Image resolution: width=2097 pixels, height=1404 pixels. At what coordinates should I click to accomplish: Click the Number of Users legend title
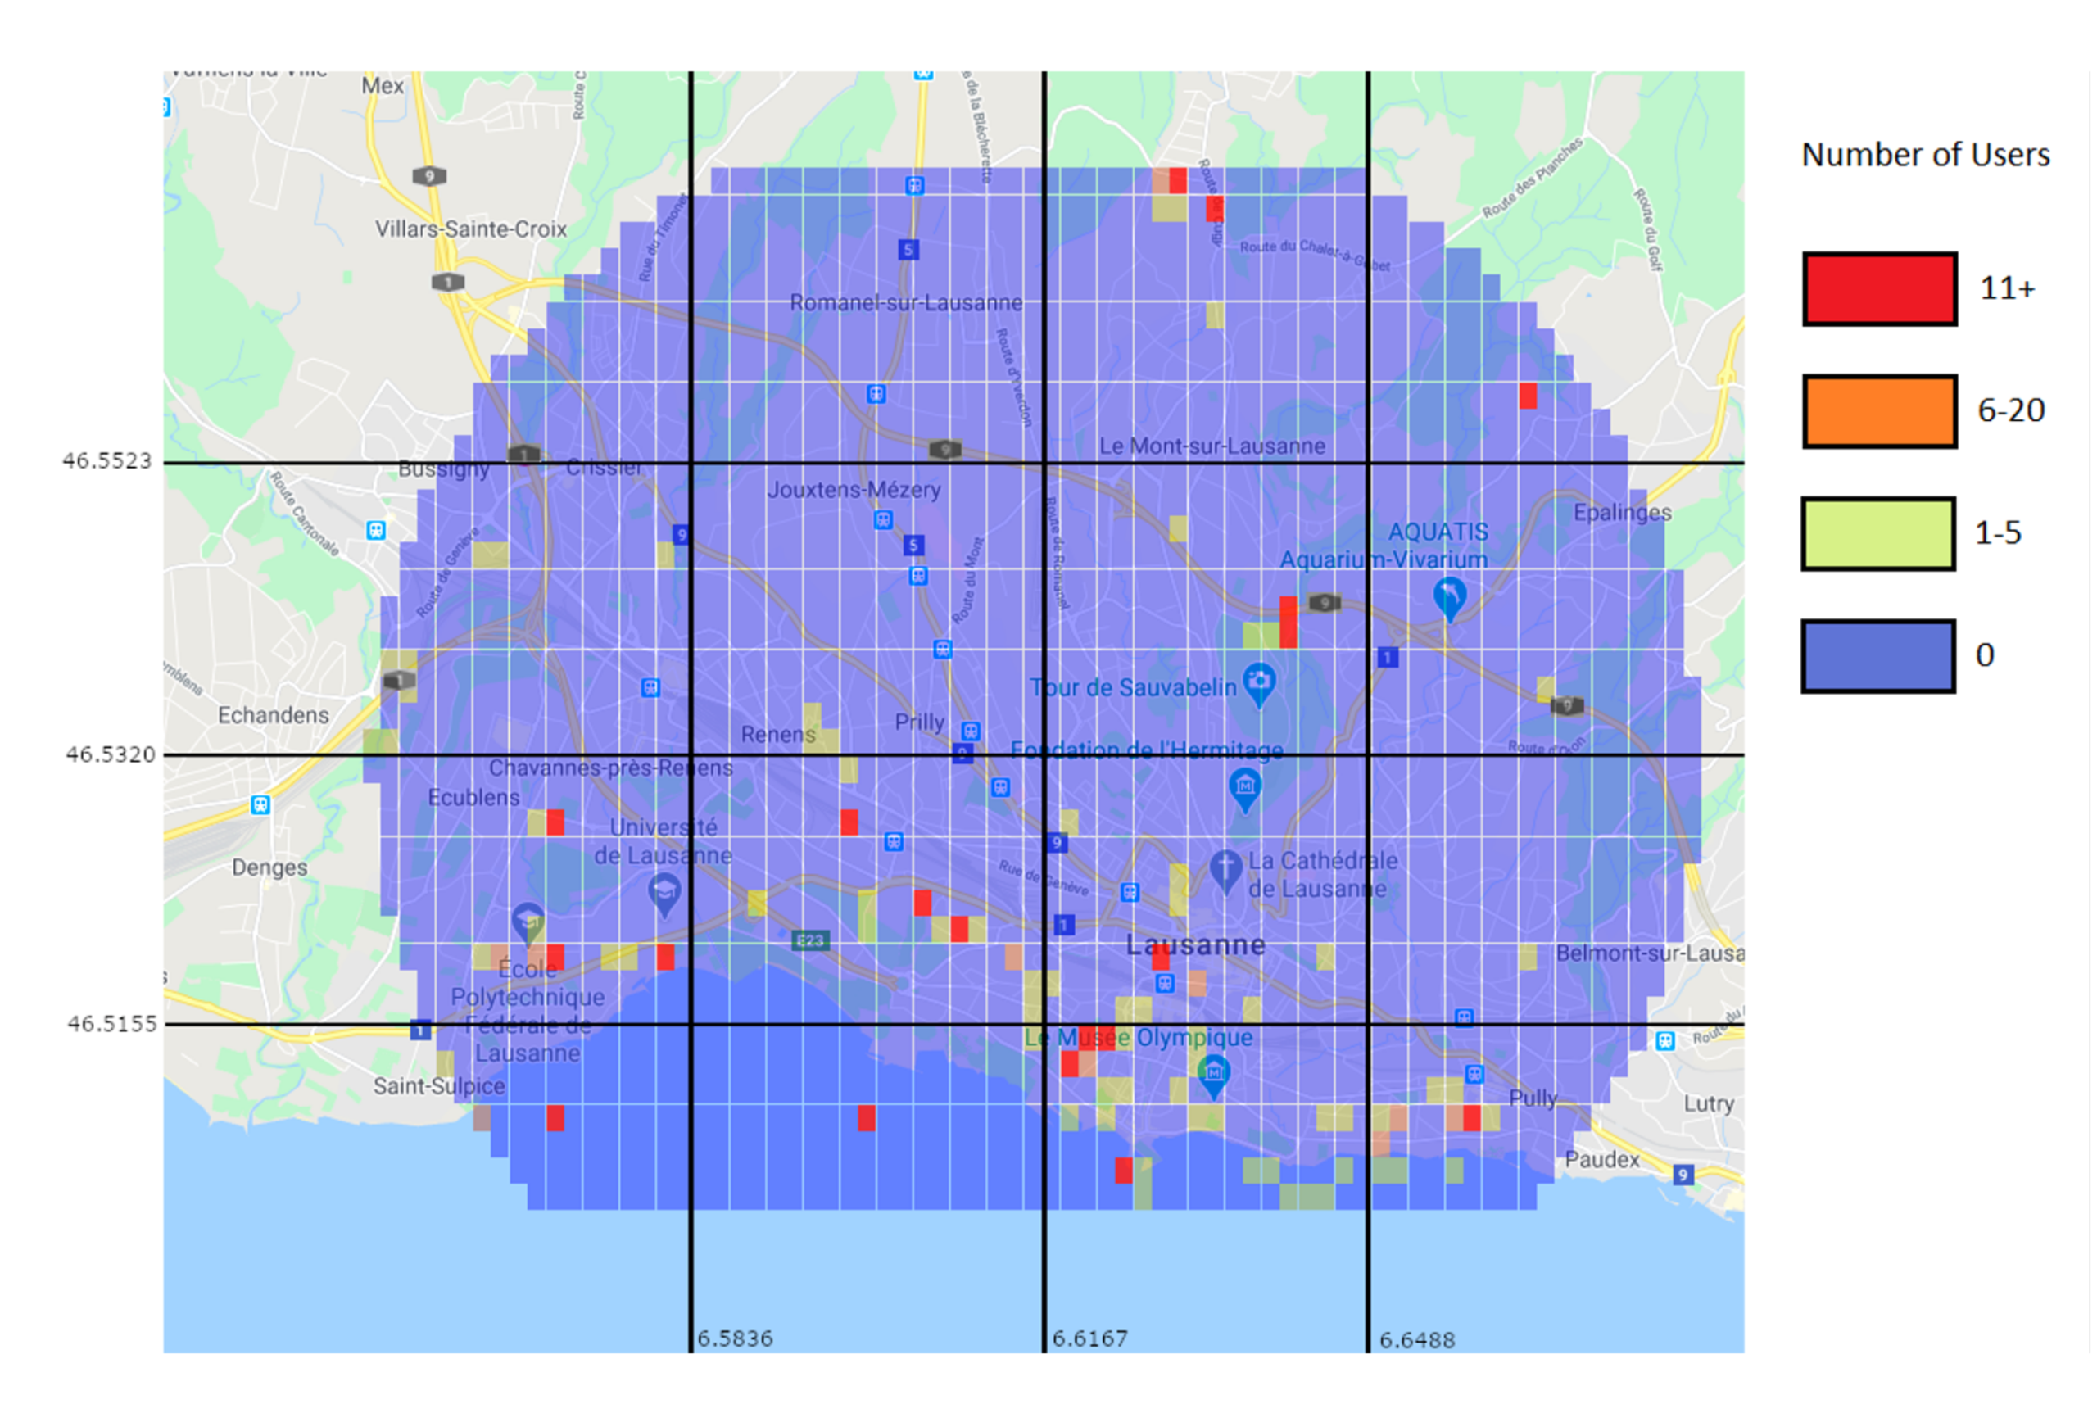pos(1925,155)
